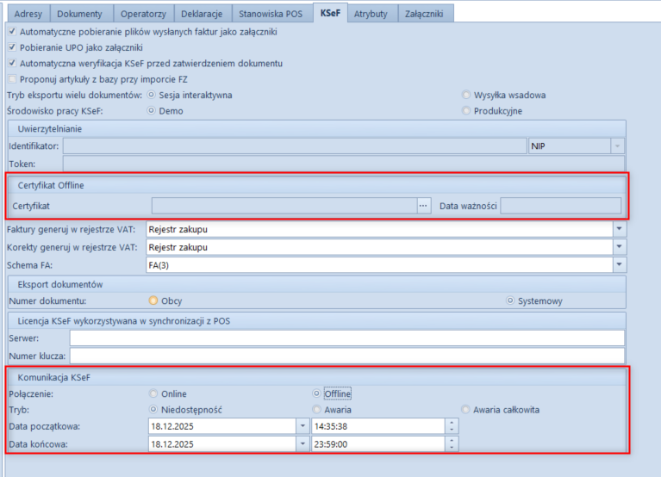
Task: Click the Certyfikat browse ellipsis button
Action: (x=423, y=206)
